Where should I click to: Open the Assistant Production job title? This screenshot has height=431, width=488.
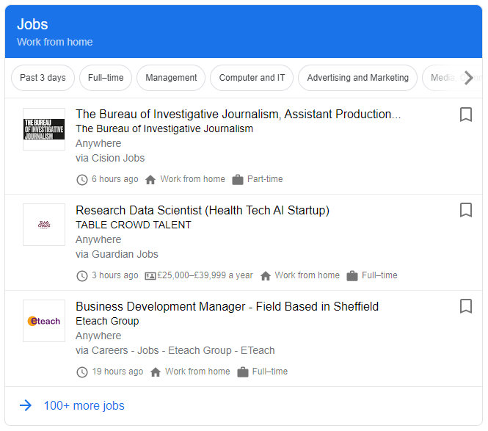(238, 115)
